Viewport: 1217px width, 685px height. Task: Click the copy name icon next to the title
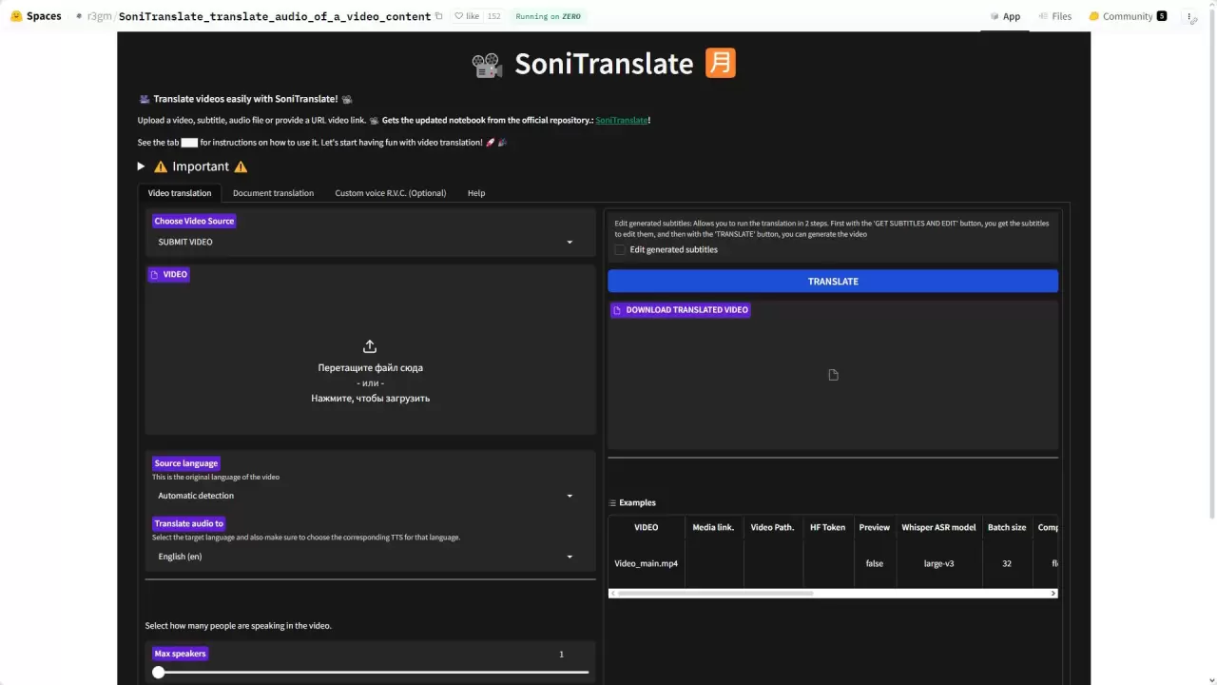coord(438,16)
